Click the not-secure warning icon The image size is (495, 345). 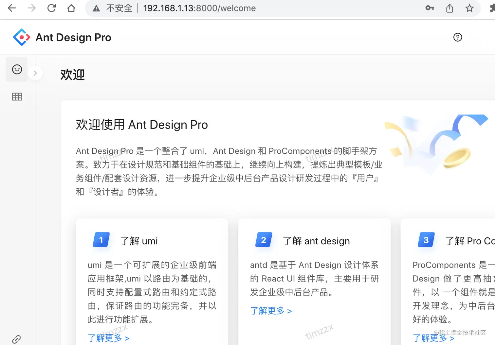click(x=96, y=9)
